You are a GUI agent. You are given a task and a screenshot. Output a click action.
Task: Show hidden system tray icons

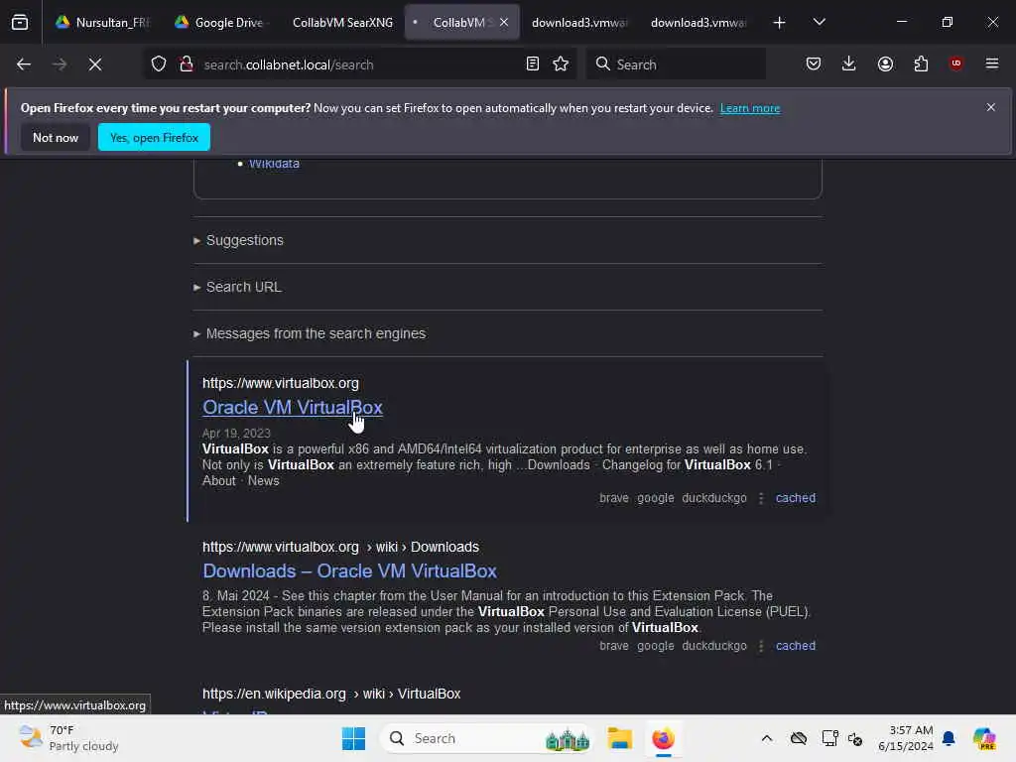pyautogui.click(x=767, y=738)
